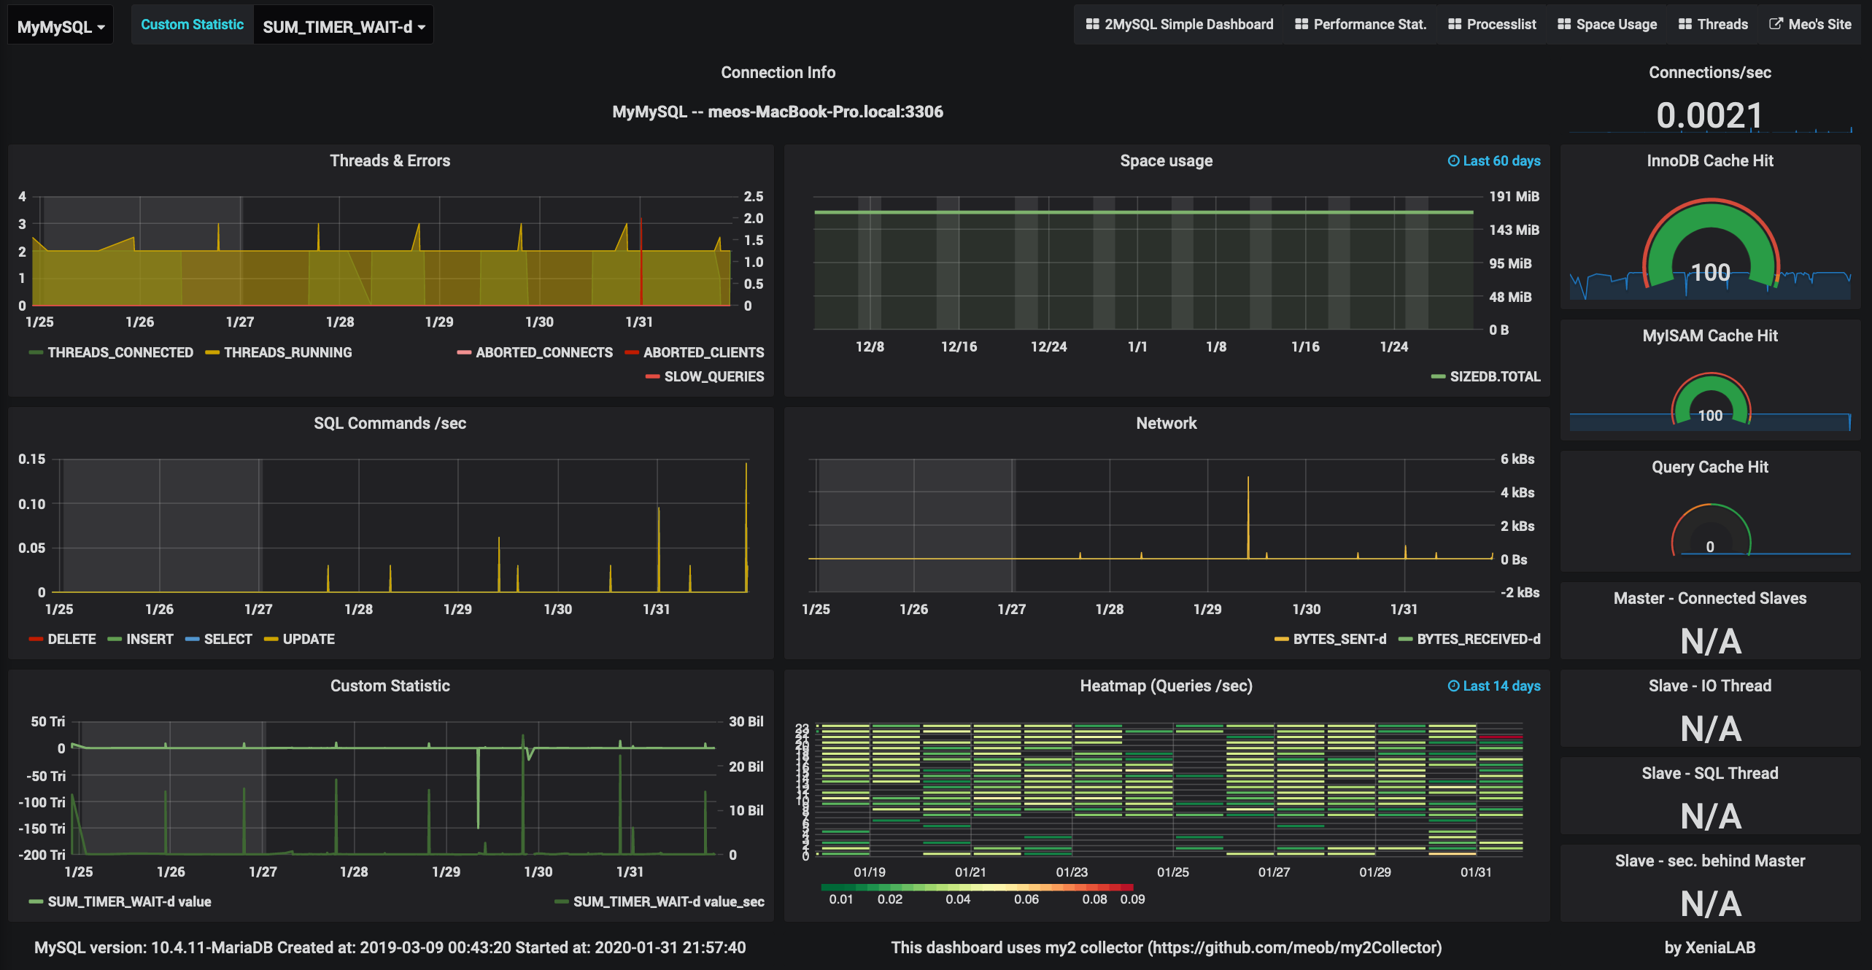Open the Network panel title menu
1872x970 pixels.
[x=1166, y=423]
